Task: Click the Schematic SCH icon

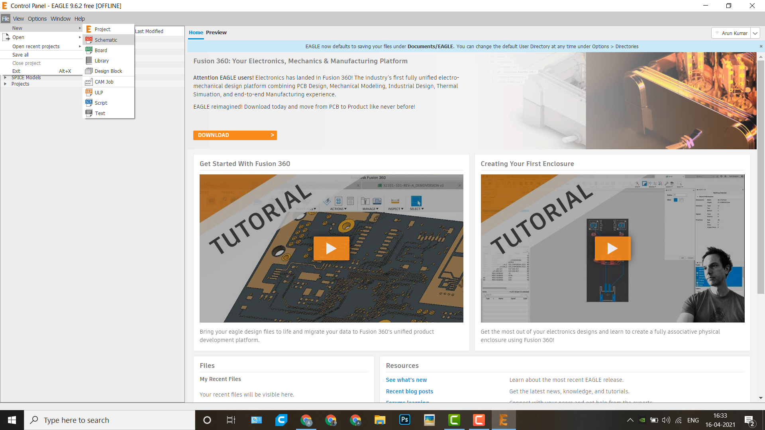Action: coord(89,40)
